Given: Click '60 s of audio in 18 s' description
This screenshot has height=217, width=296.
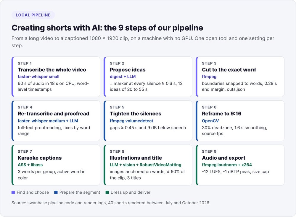Looking at the screenshot, I should click(53, 86).
